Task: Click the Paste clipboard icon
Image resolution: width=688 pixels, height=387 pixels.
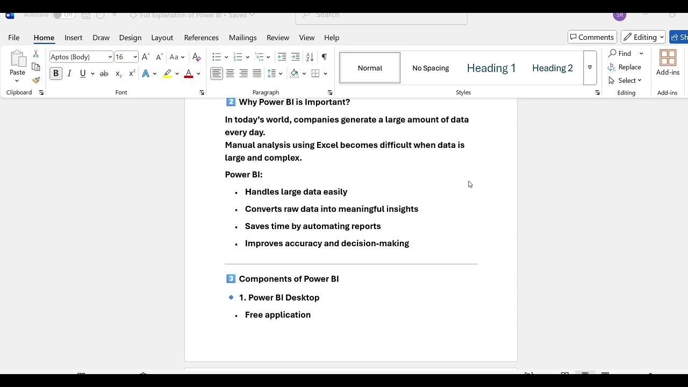Action: pyautogui.click(x=17, y=60)
